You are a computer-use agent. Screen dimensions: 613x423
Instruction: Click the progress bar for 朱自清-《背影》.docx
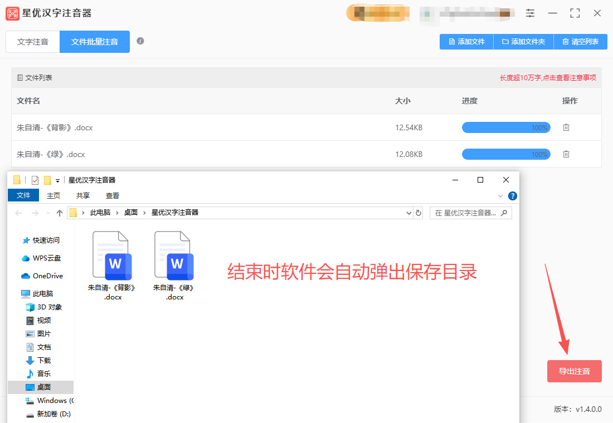tap(505, 127)
